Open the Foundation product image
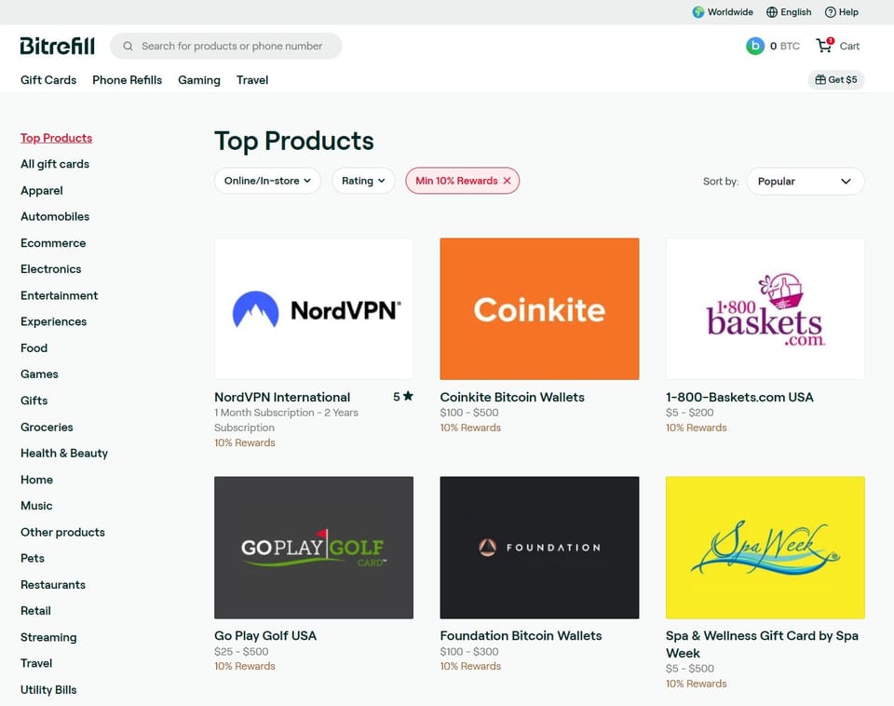The image size is (894, 706). 539,548
